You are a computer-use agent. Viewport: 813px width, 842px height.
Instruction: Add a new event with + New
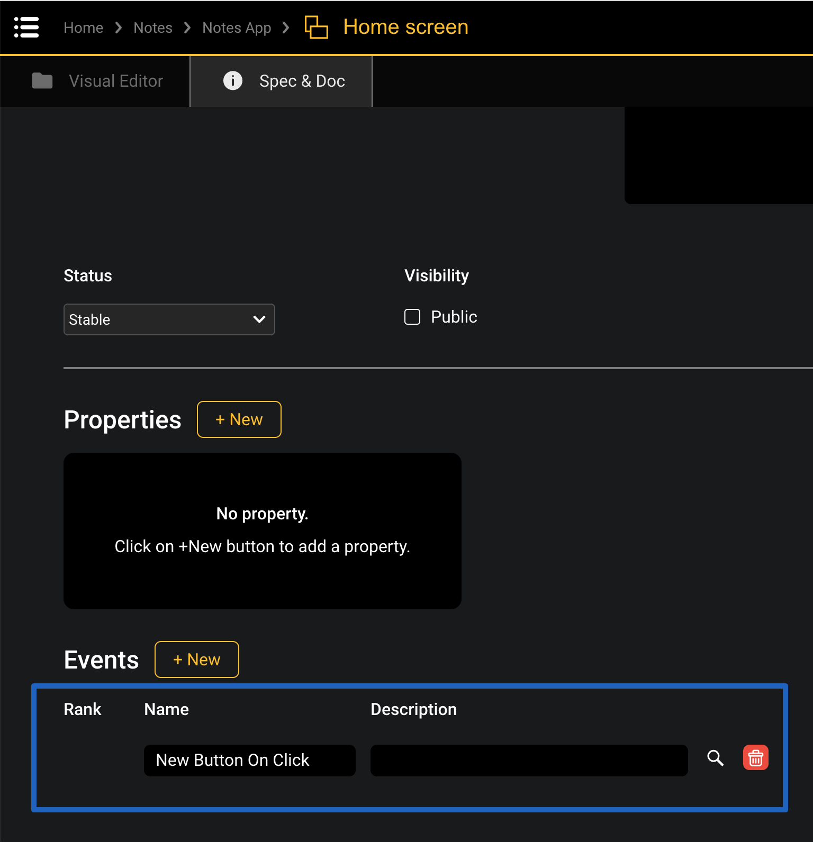(196, 660)
